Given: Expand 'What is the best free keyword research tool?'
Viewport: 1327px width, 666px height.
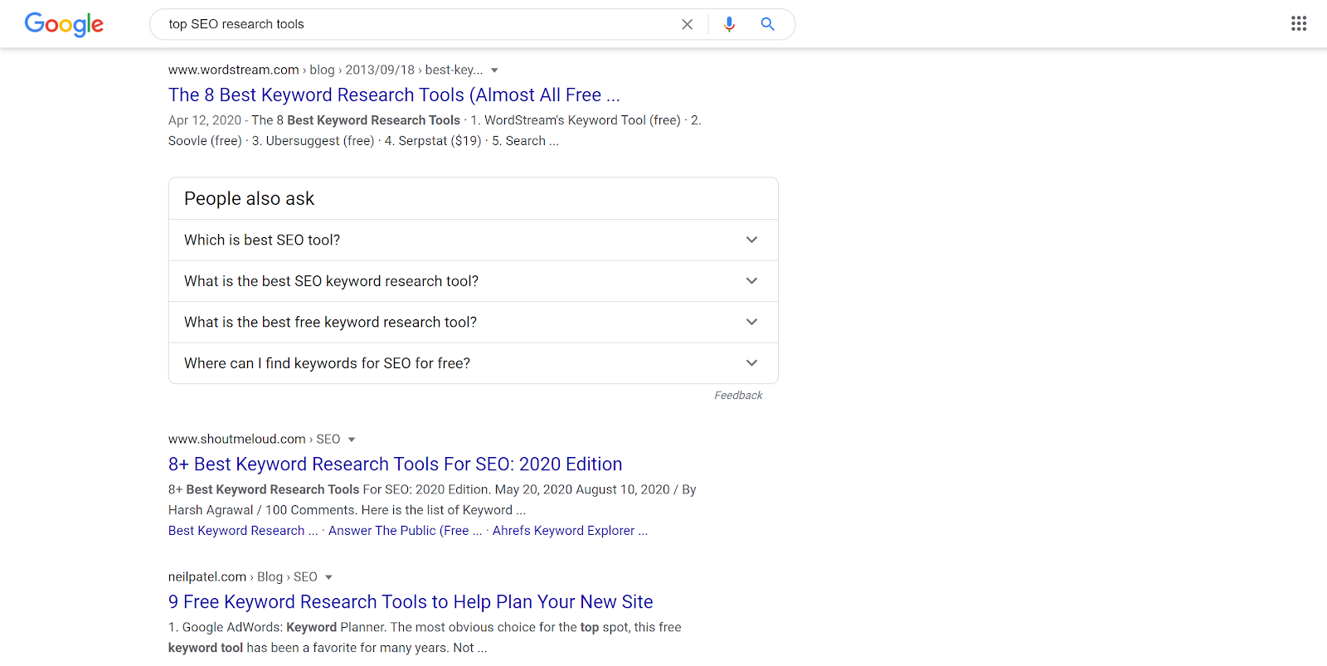Looking at the screenshot, I should pos(473,322).
